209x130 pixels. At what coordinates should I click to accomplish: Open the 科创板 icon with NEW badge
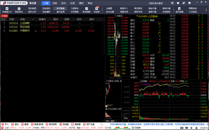tap(96, 9)
